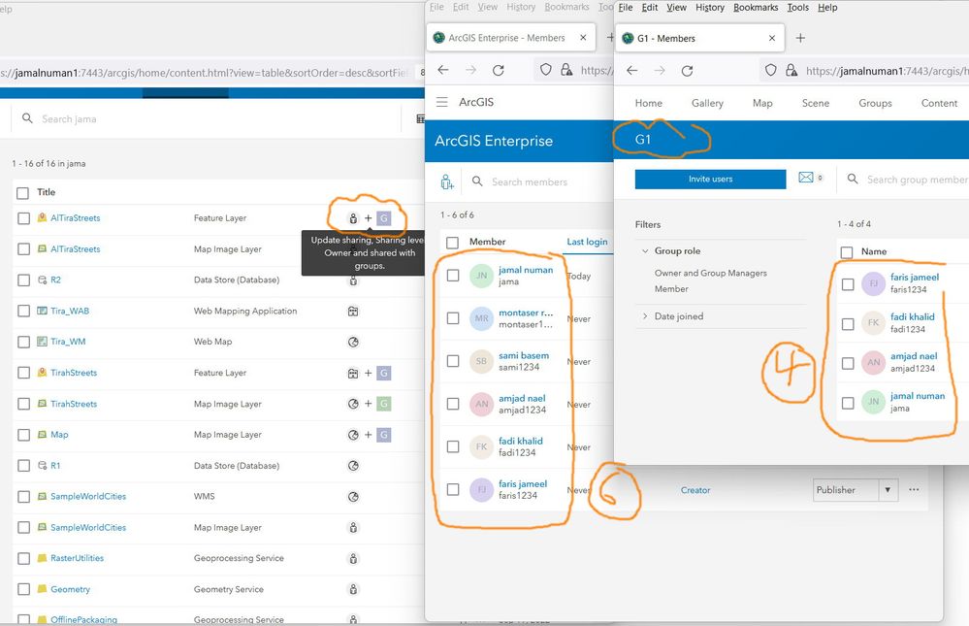969x626 pixels.
Task: Click the sharing icon on the Tira_WAB row
Action: (353, 312)
